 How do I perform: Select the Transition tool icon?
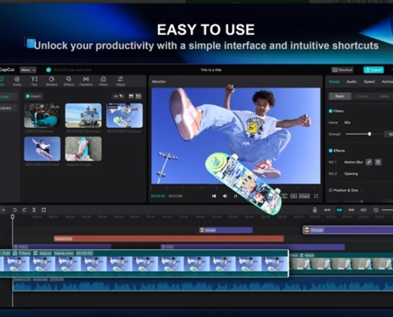click(86, 81)
